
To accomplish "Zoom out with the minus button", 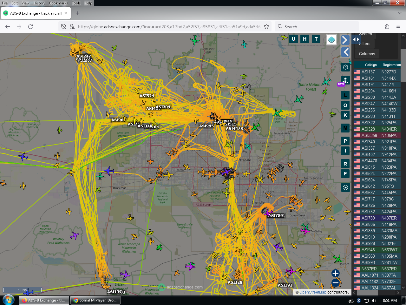I will coord(336,282).
